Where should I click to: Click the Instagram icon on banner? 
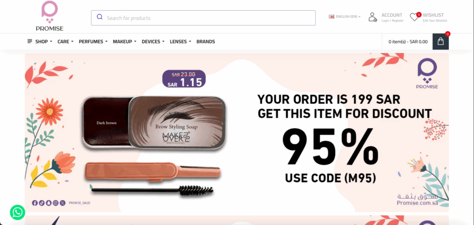tap(56, 203)
